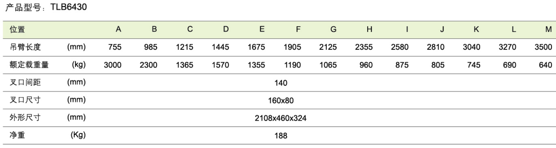The image size is (556, 148).
Task: Click the boom length value 3500
Action: 543,47
